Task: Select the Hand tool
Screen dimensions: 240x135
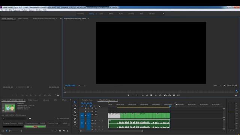Action: coord(75,122)
